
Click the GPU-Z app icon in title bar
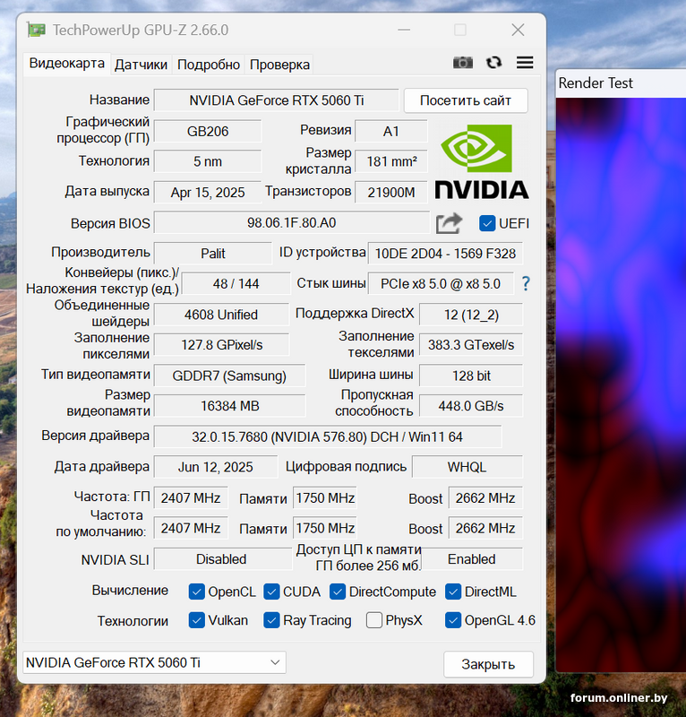point(36,30)
